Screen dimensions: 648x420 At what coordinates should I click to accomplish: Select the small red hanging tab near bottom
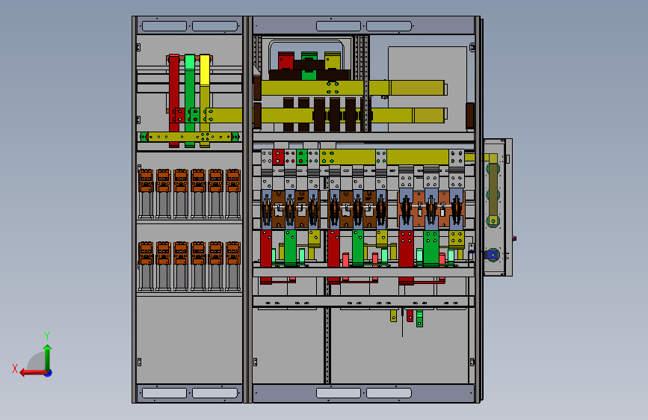(410, 315)
